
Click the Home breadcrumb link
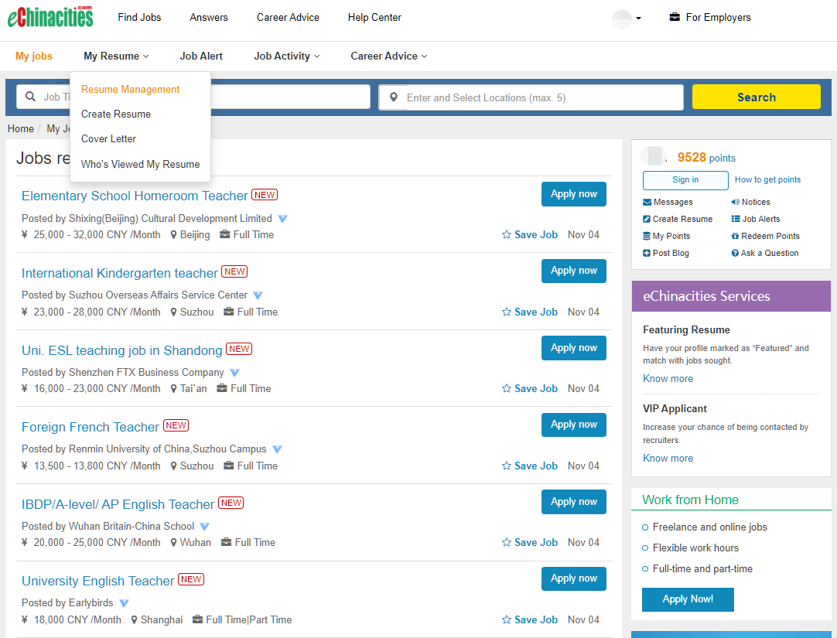[21, 128]
